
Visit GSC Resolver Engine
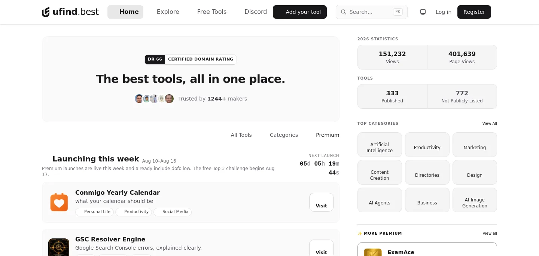click(321, 248)
